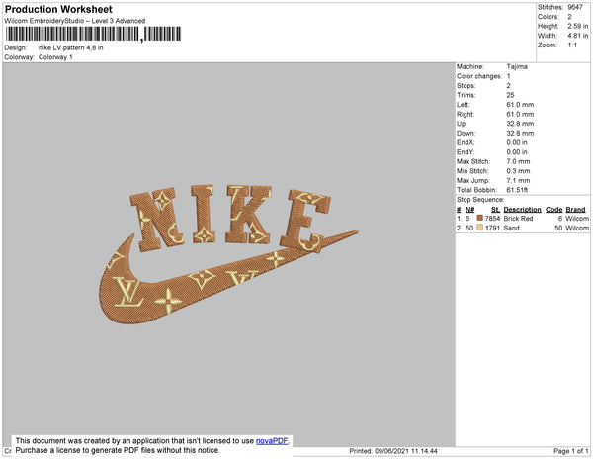Click the 'Production Worksheet' title
The height and width of the screenshot is (459, 593).
(58, 10)
